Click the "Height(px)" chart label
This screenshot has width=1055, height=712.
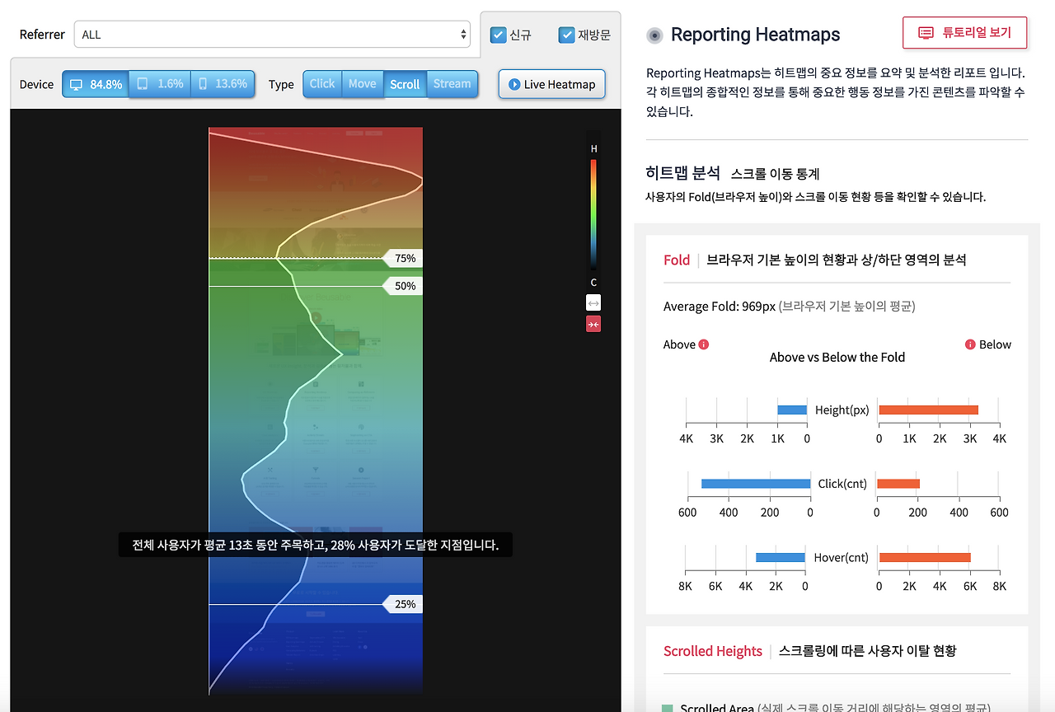pyautogui.click(x=842, y=410)
